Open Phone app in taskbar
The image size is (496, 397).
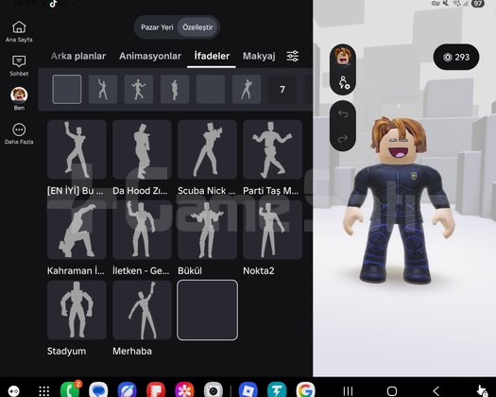coord(70,389)
